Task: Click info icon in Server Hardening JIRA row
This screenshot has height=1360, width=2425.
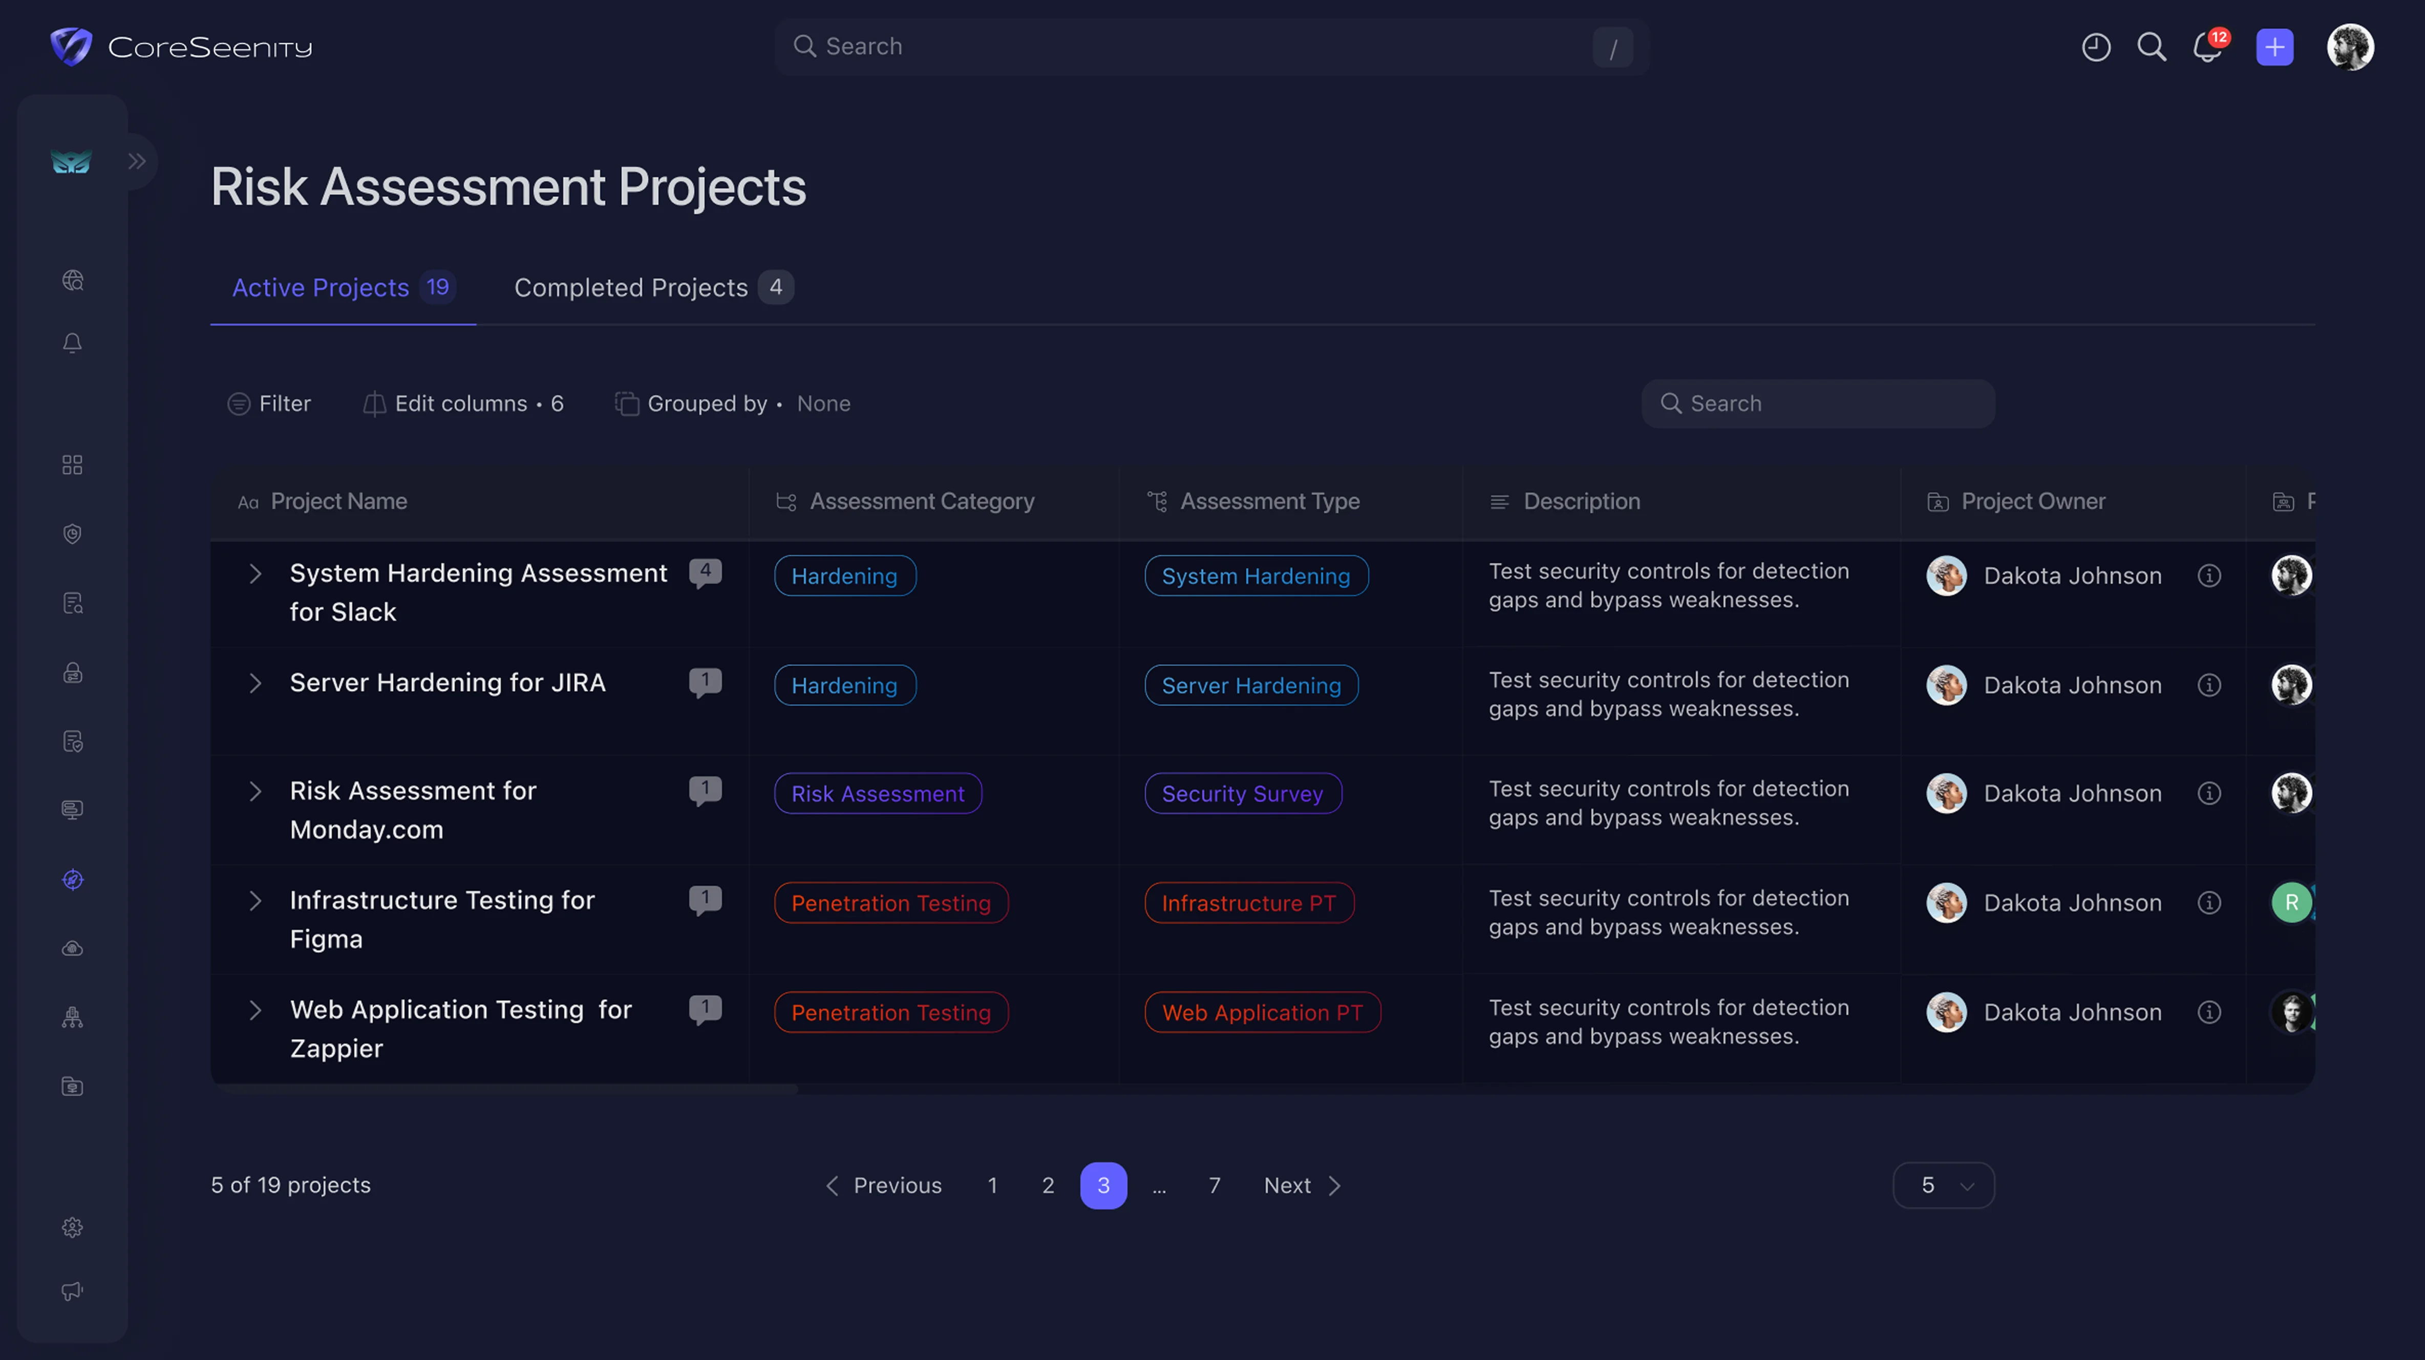Action: pyautogui.click(x=2209, y=685)
